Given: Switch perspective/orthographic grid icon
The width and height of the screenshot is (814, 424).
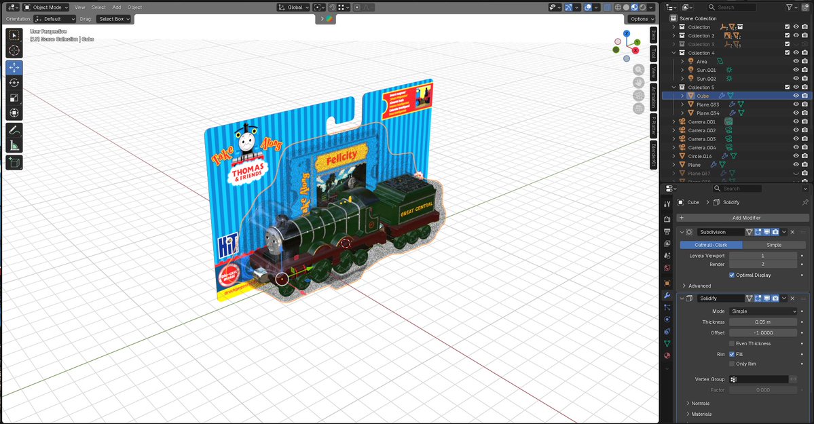Looking at the screenshot, I should (639, 109).
